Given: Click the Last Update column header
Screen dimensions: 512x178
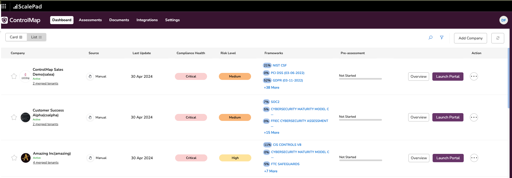Looking at the screenshot, I should coord(142,53).
